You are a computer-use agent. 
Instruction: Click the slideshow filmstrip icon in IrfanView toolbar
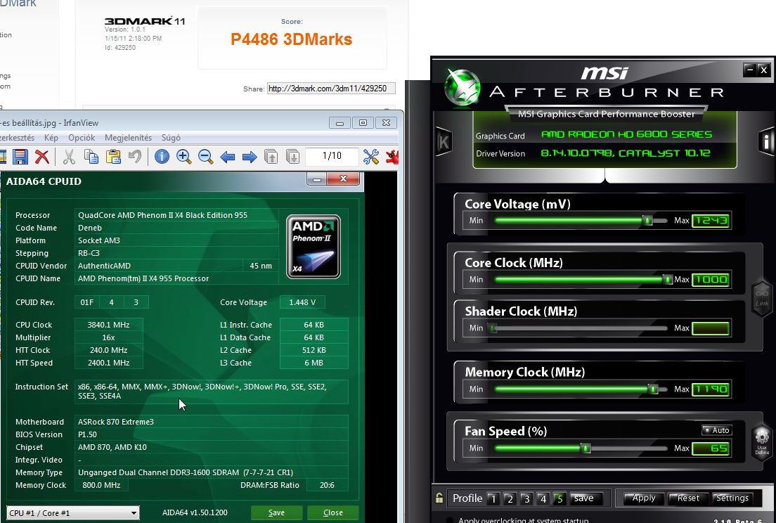point(3,157)
